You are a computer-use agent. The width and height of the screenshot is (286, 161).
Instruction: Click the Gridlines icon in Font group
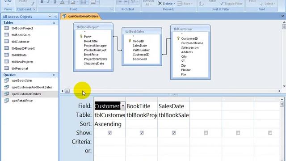point(83,2)
